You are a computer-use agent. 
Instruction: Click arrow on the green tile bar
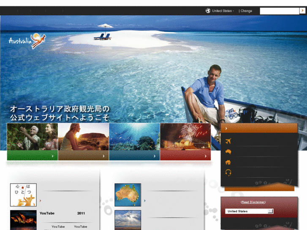pyautogui.click(x=52, y=156)
